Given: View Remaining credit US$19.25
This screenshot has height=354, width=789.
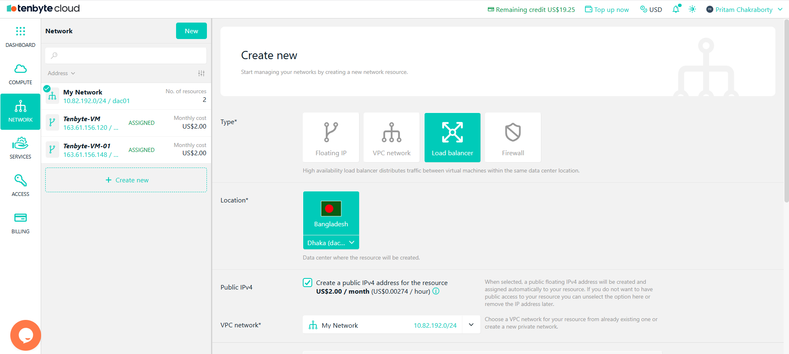Looking at the screenshot, I should tap(531, 9).
